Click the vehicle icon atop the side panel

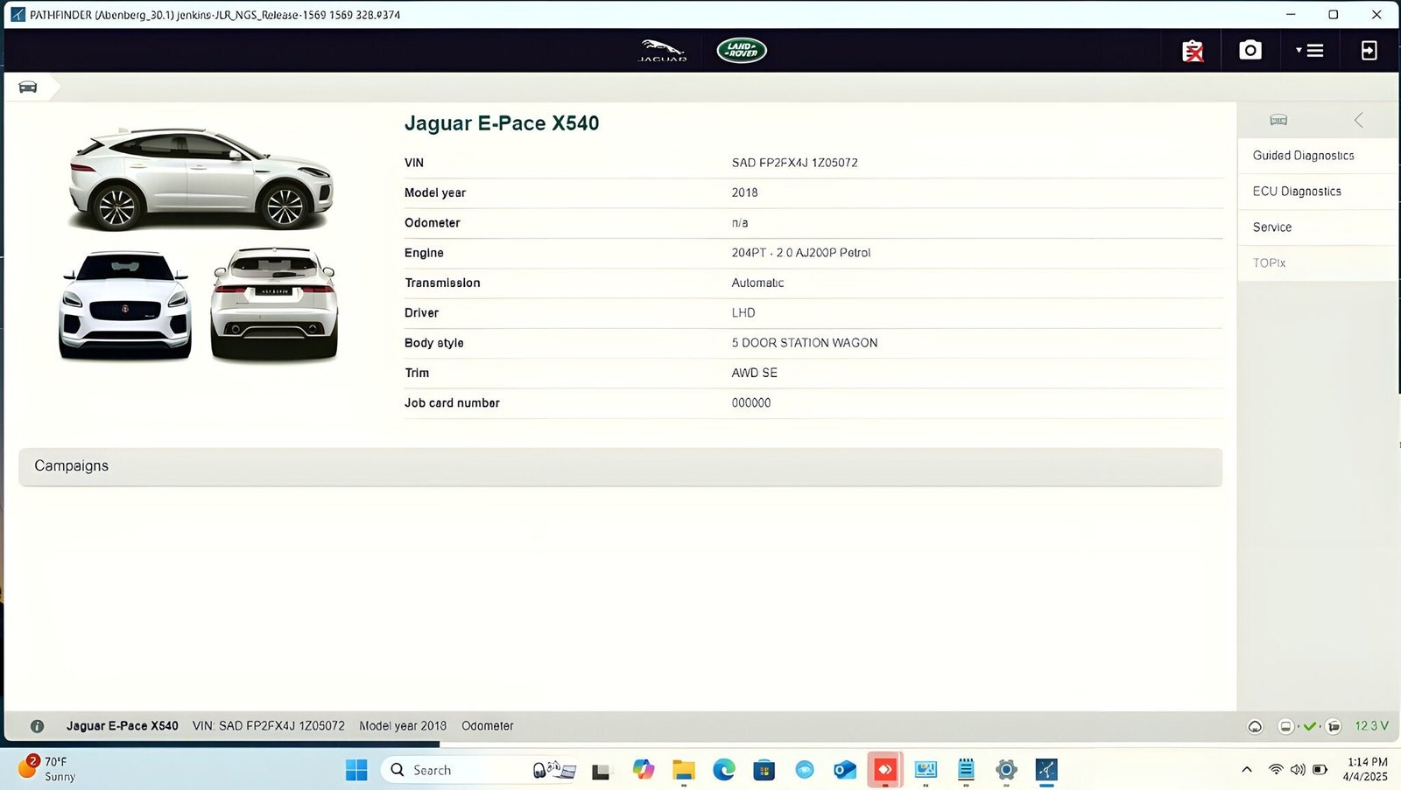1278,120
